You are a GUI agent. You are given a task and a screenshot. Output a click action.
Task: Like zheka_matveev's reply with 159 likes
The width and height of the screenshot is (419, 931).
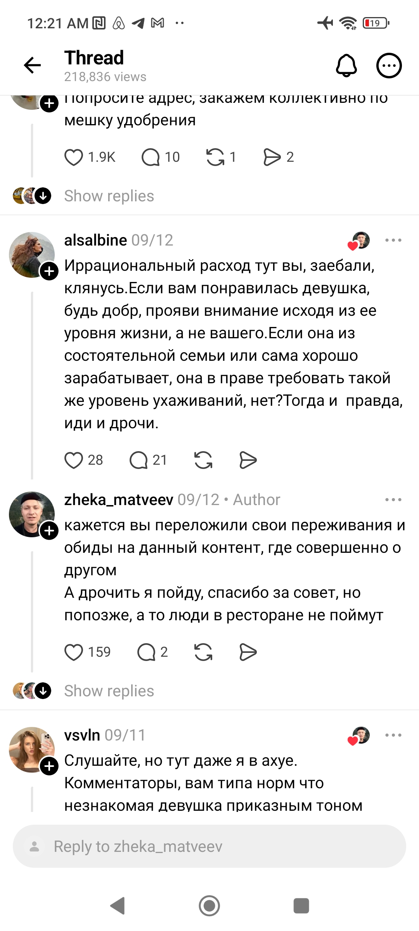click(x=74, y=652)
